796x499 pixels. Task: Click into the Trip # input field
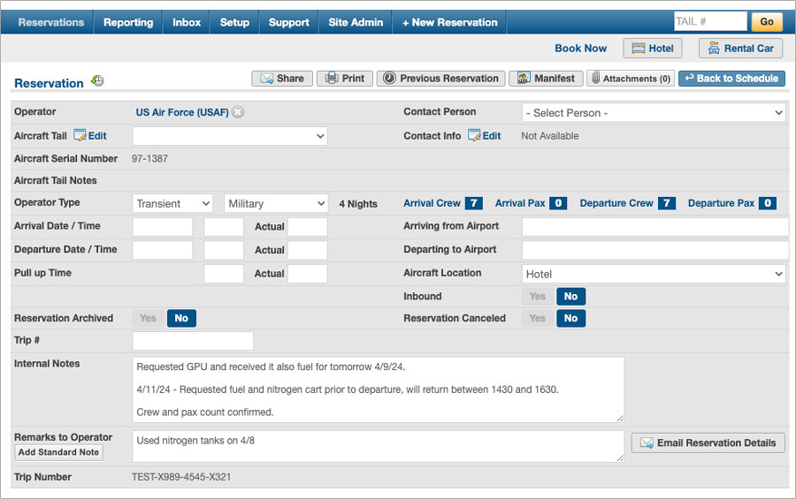pyautogui.click(x=193, y=341)
